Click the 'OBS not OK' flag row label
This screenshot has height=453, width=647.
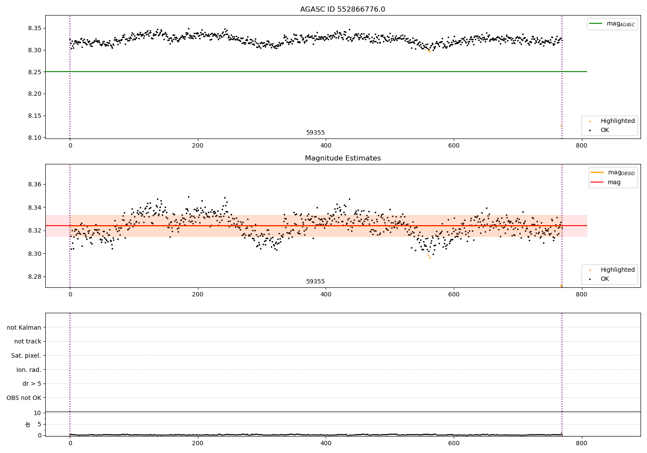[24, 398]
